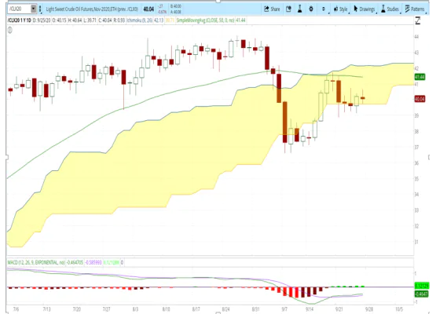Open the chart settings gear icon

click(311, 9)
